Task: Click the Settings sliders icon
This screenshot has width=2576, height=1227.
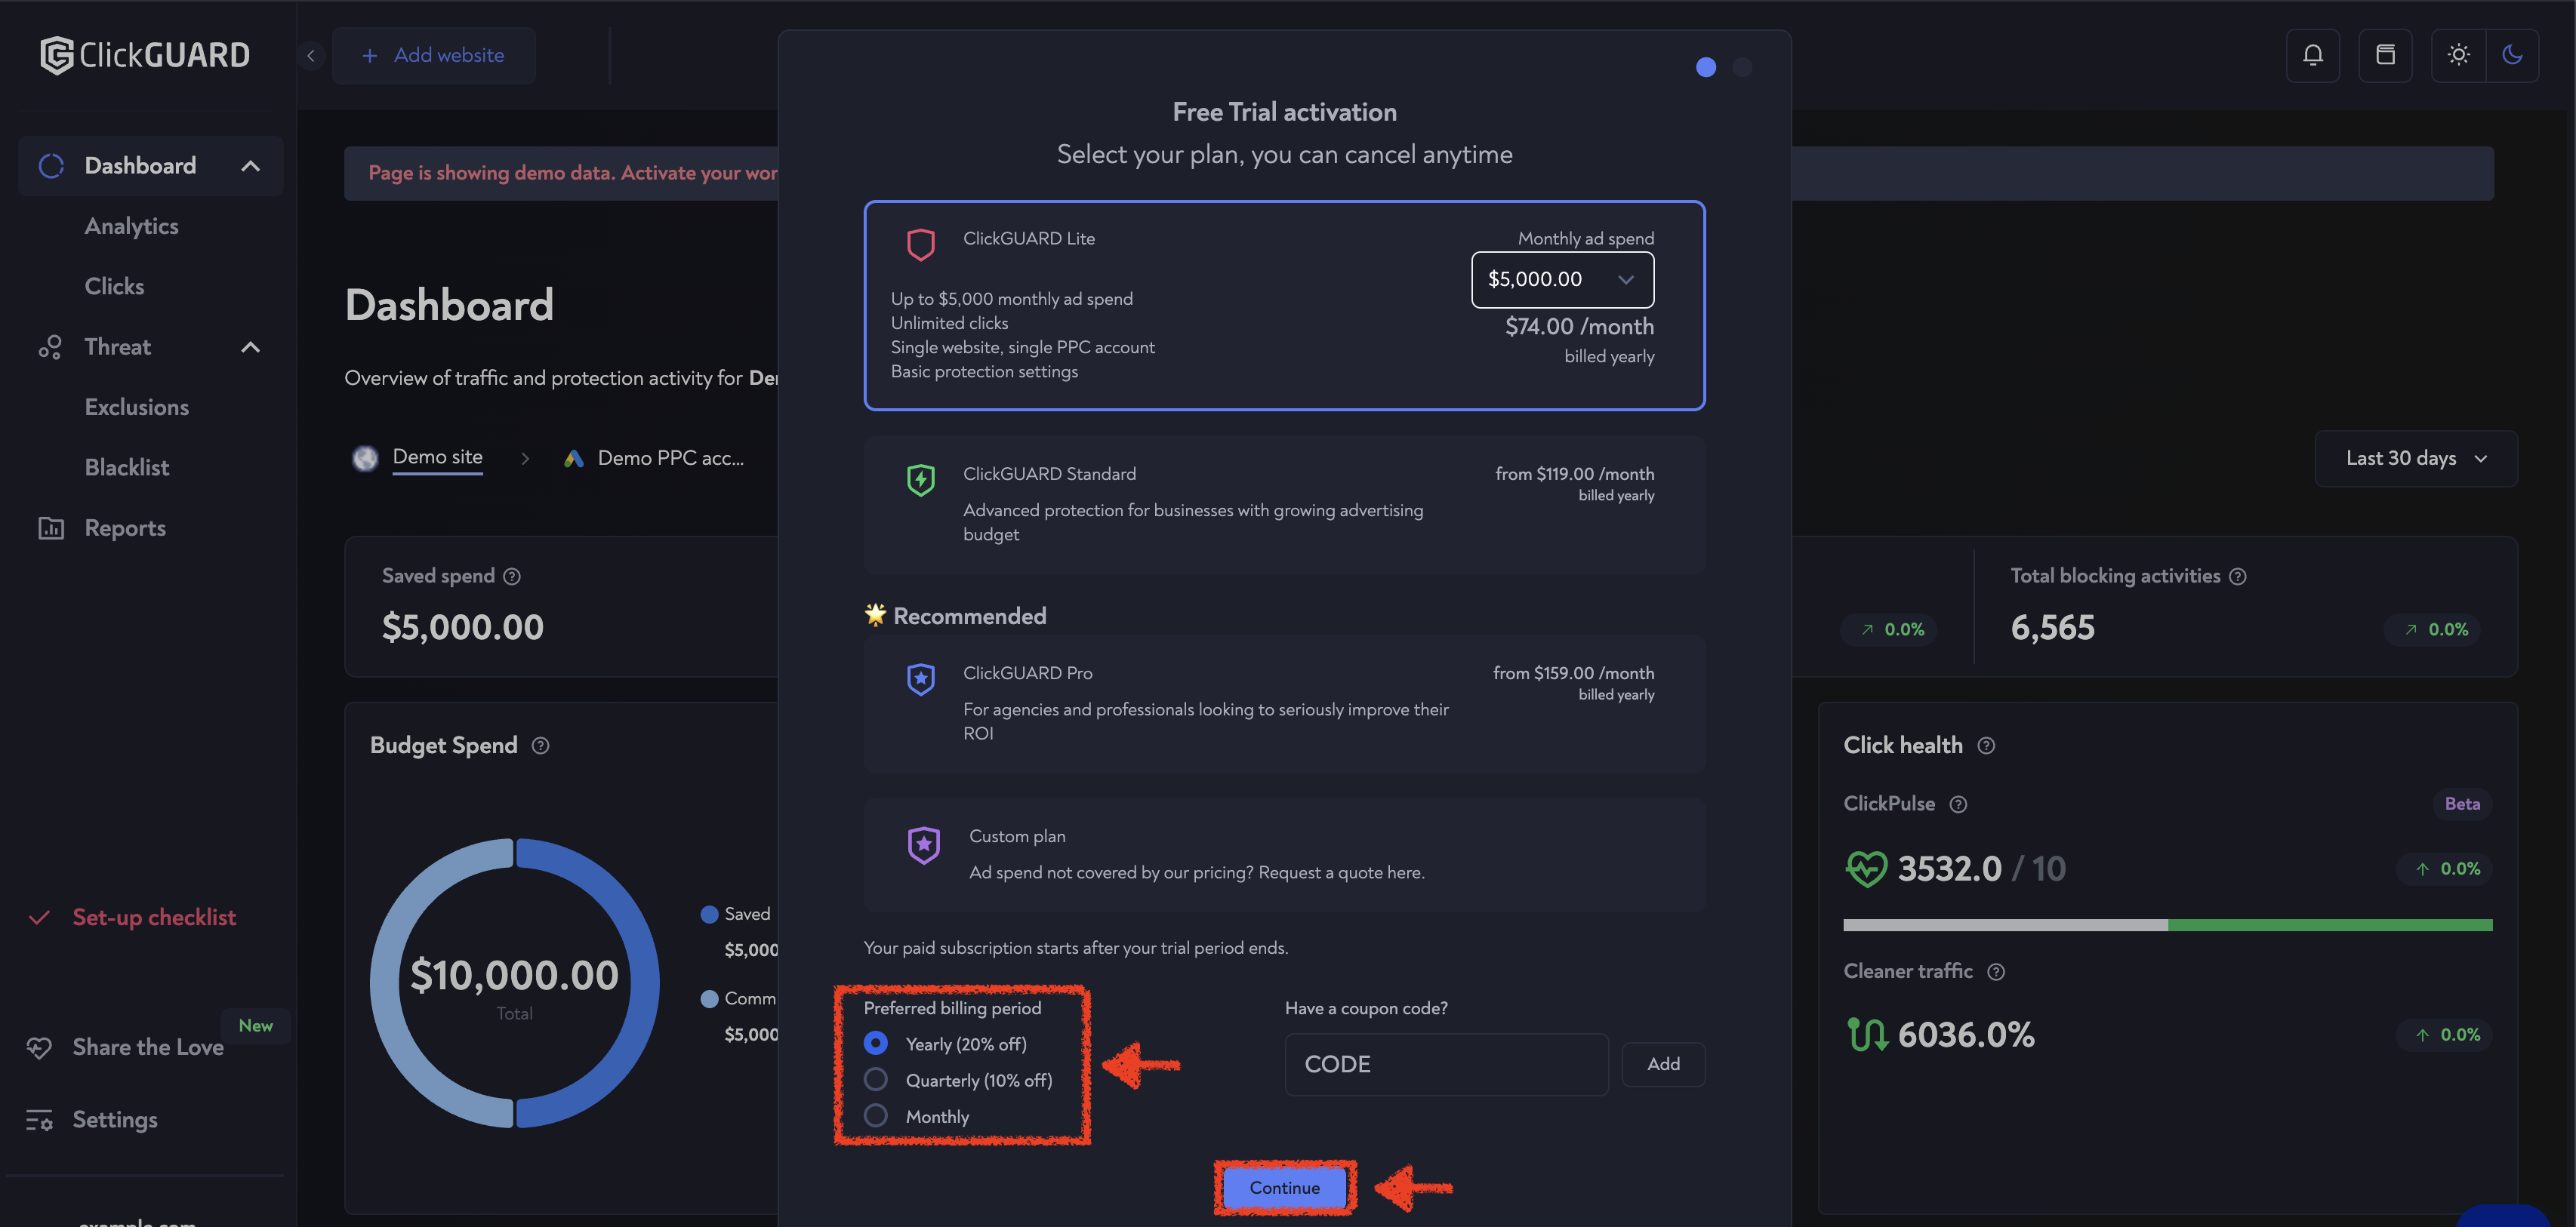Action: (39, 1120)
